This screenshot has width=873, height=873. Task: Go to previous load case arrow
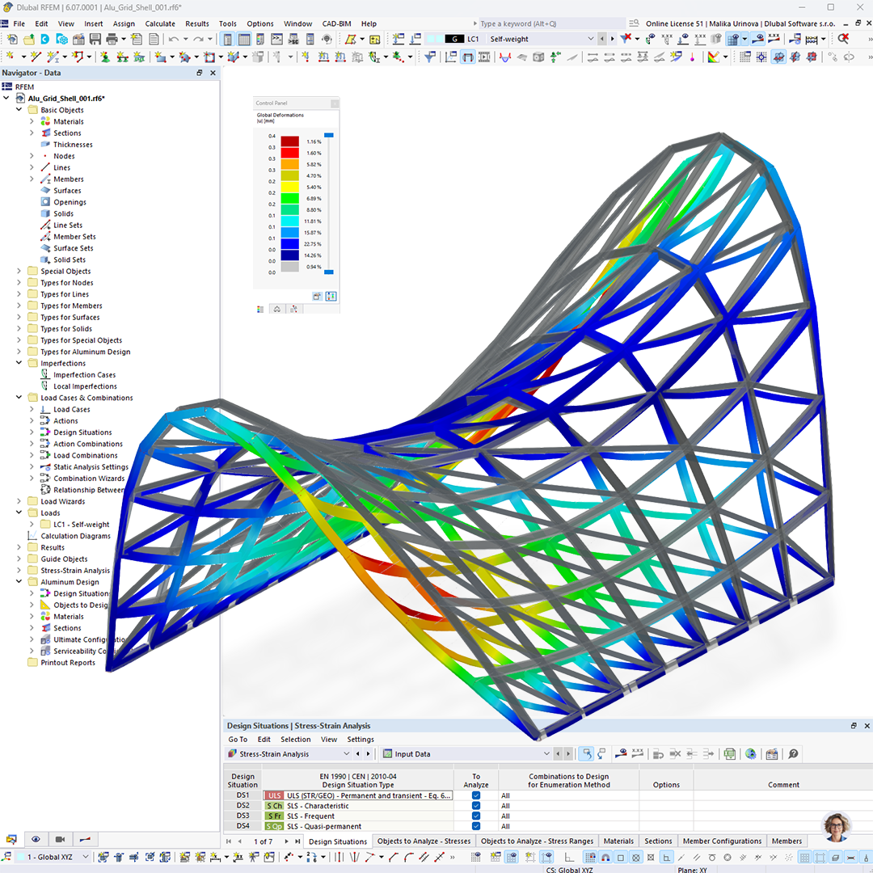coord(602,39)
